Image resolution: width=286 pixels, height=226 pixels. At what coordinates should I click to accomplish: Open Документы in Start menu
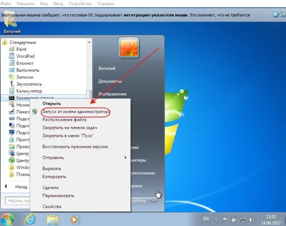tap(110, 81)
